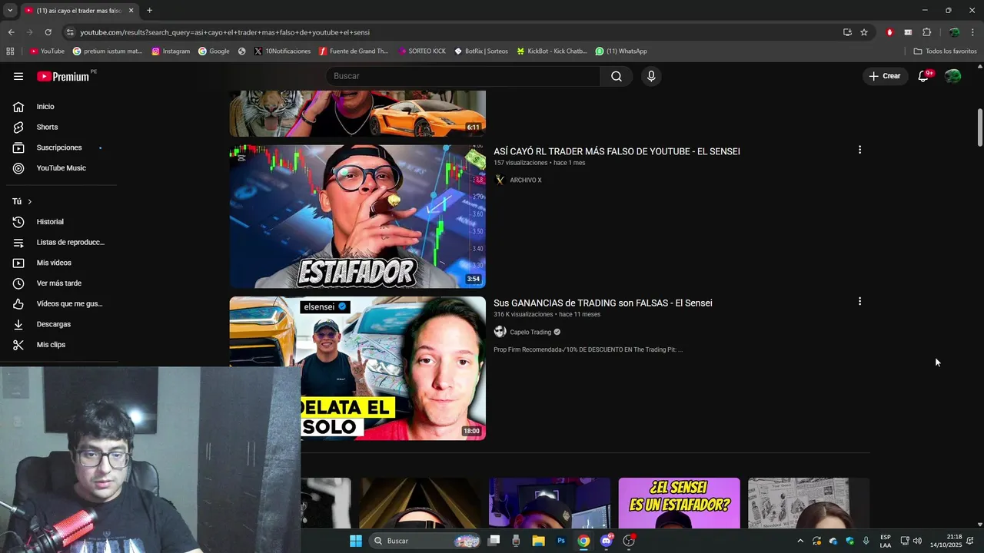Click the address bar URL
The width and height of the screenshot is (984, 553).
[224, 32]
